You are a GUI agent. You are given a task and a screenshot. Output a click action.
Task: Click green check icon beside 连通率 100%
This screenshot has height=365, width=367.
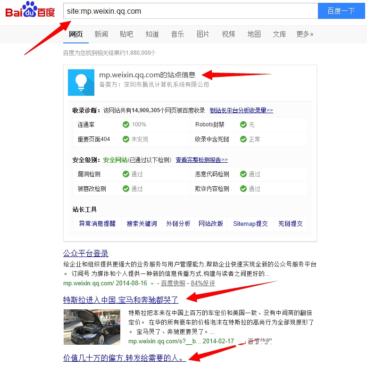126,124
